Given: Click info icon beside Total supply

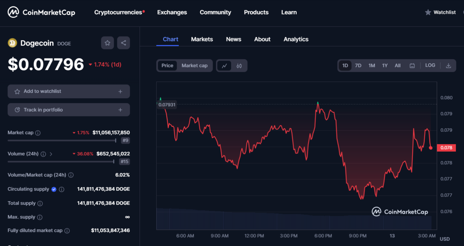Looking at the screenshot, I should click(x=40, y=203).
